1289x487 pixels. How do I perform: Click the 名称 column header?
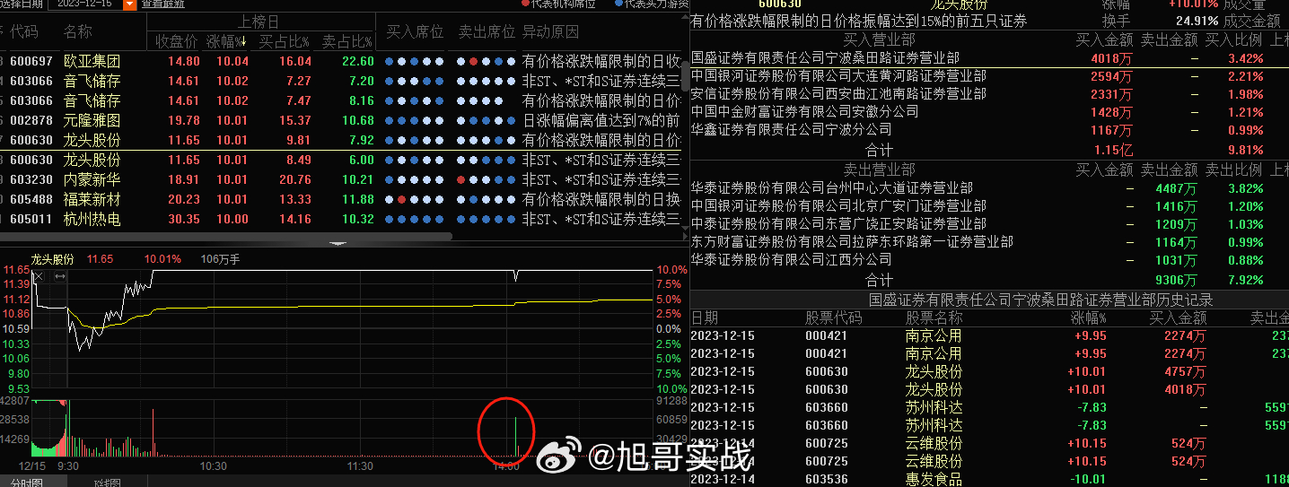[x=78, y=32]
